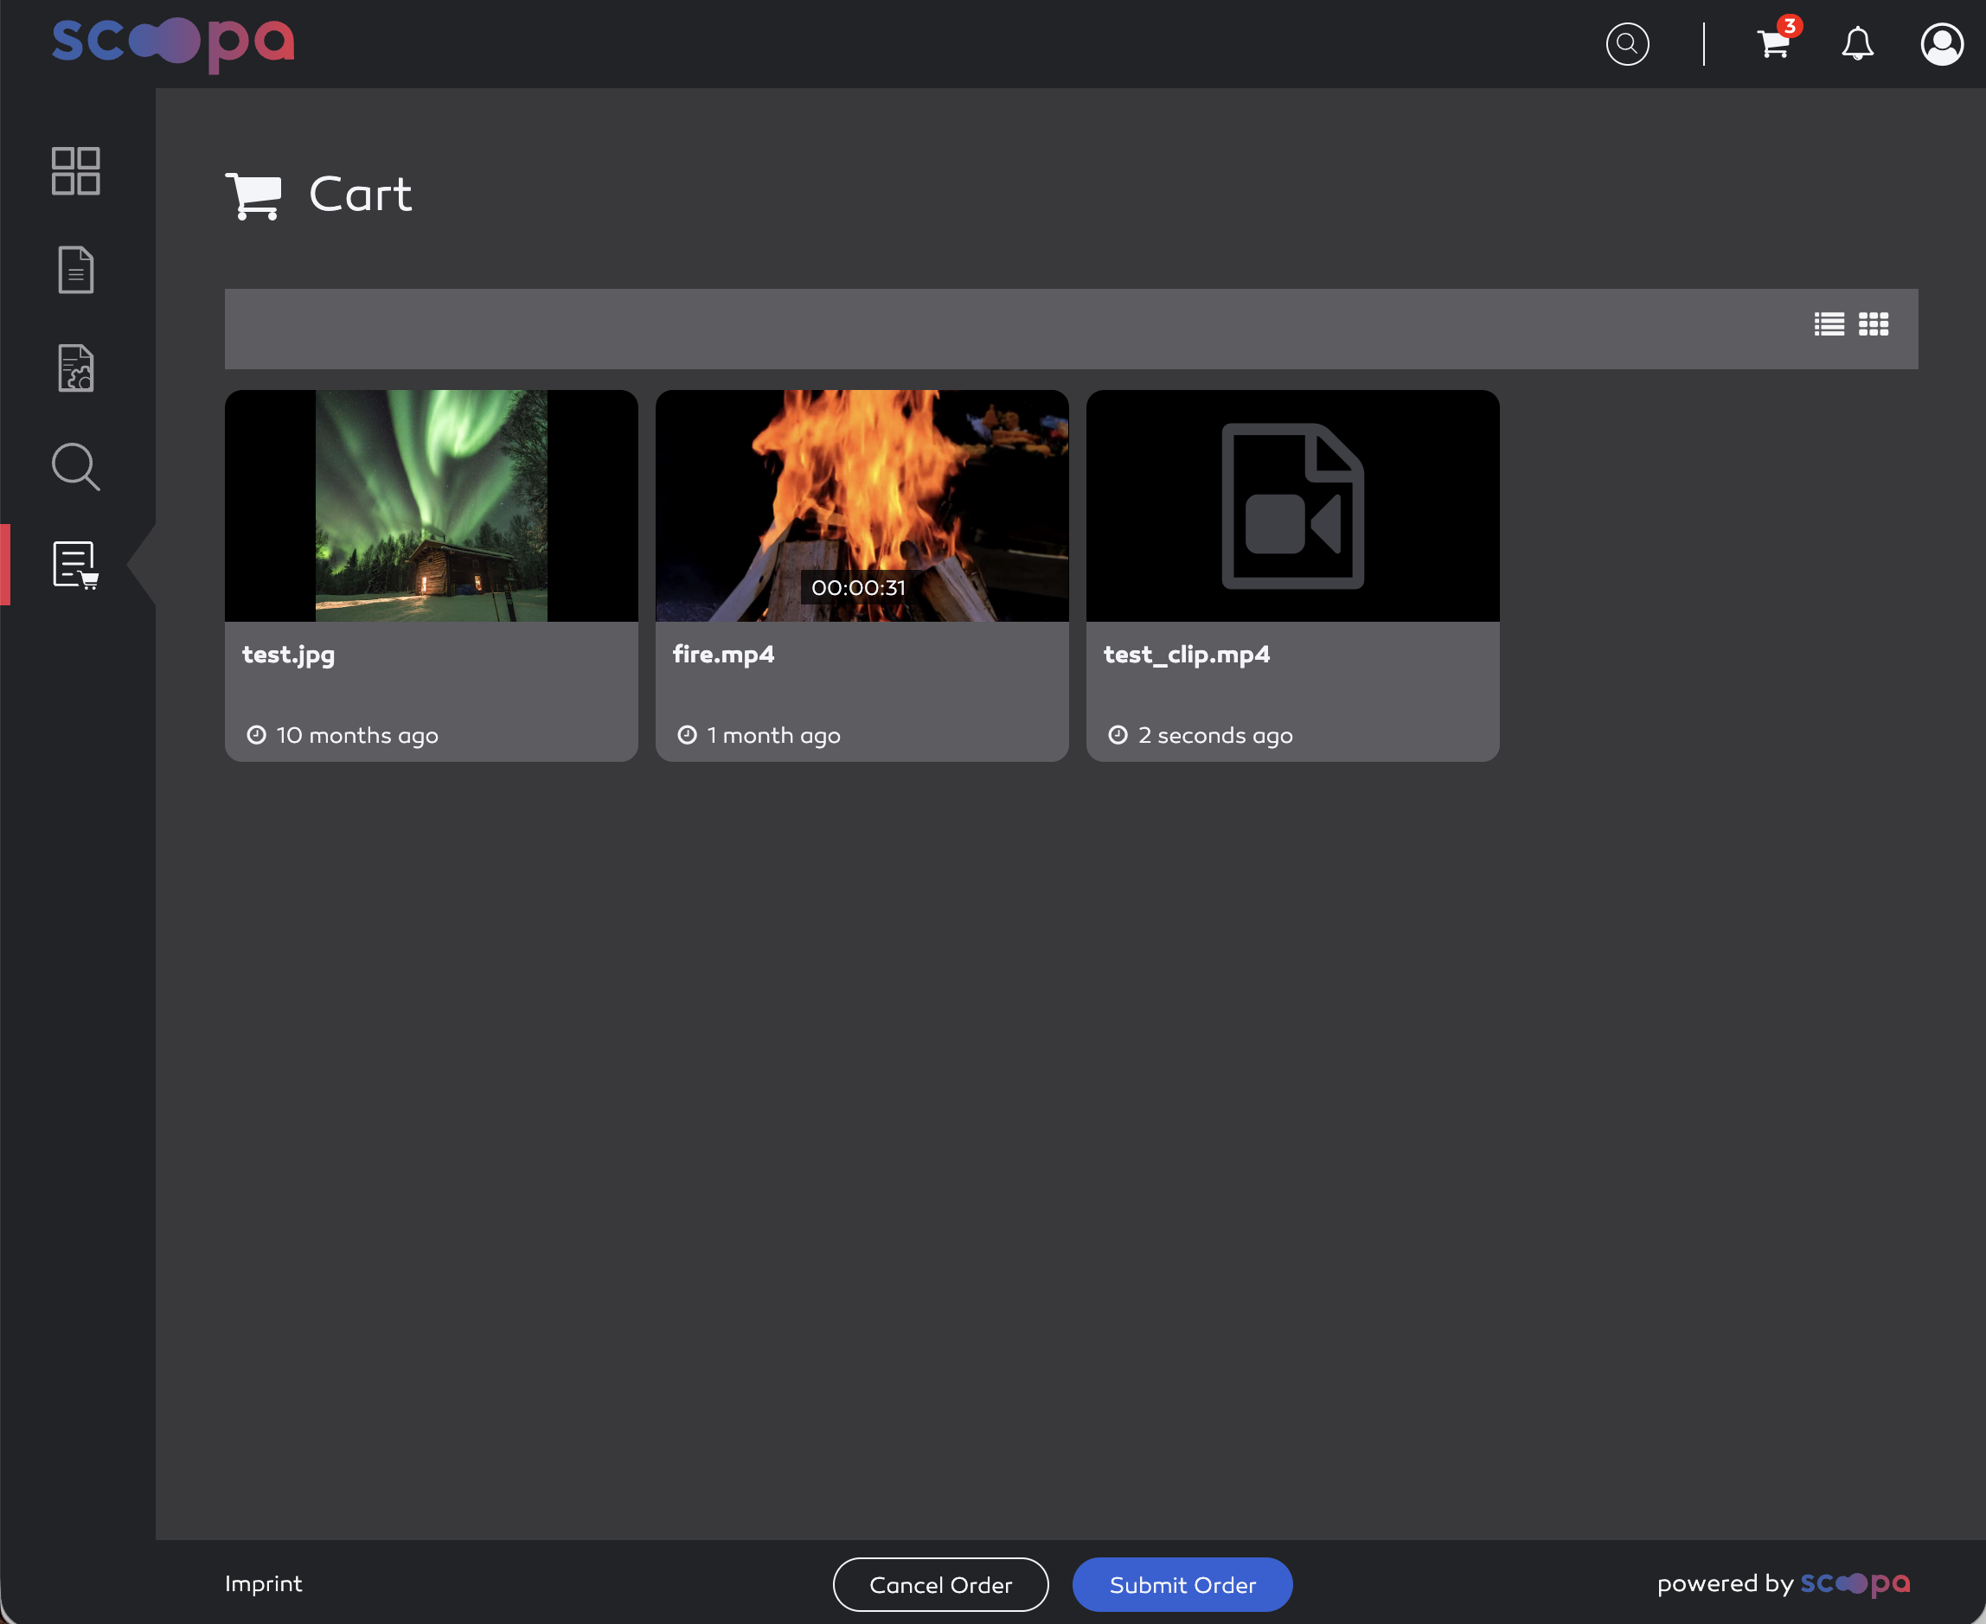Open the dashboard grid icon in sidebar
Image resolution: width=1986 pixels, height=1624 pixels.
click(76, 171)
